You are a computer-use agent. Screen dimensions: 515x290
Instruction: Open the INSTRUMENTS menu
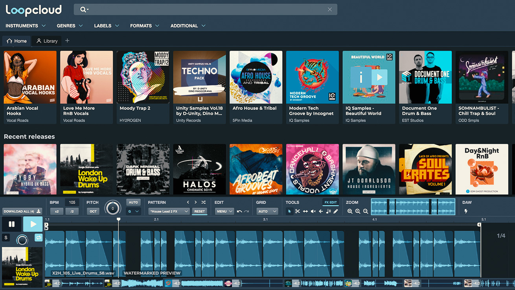coord(26,26)
